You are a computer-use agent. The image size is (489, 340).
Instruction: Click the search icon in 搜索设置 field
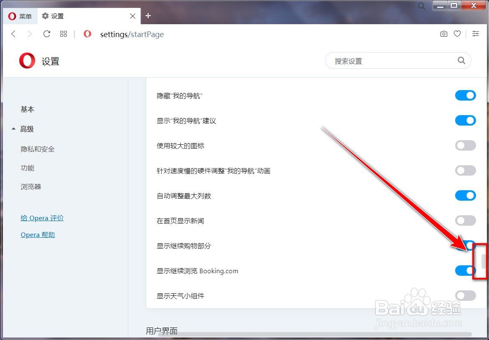(x=461, y=60)
